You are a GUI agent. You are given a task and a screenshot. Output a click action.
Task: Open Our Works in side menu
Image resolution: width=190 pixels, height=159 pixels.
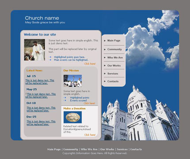click(x=114, y=66)
